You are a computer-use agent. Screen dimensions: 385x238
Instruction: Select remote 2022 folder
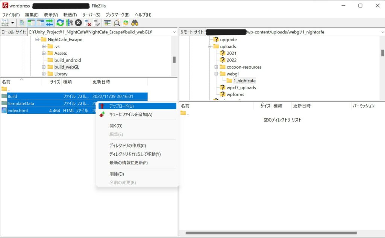click(231, 60)
